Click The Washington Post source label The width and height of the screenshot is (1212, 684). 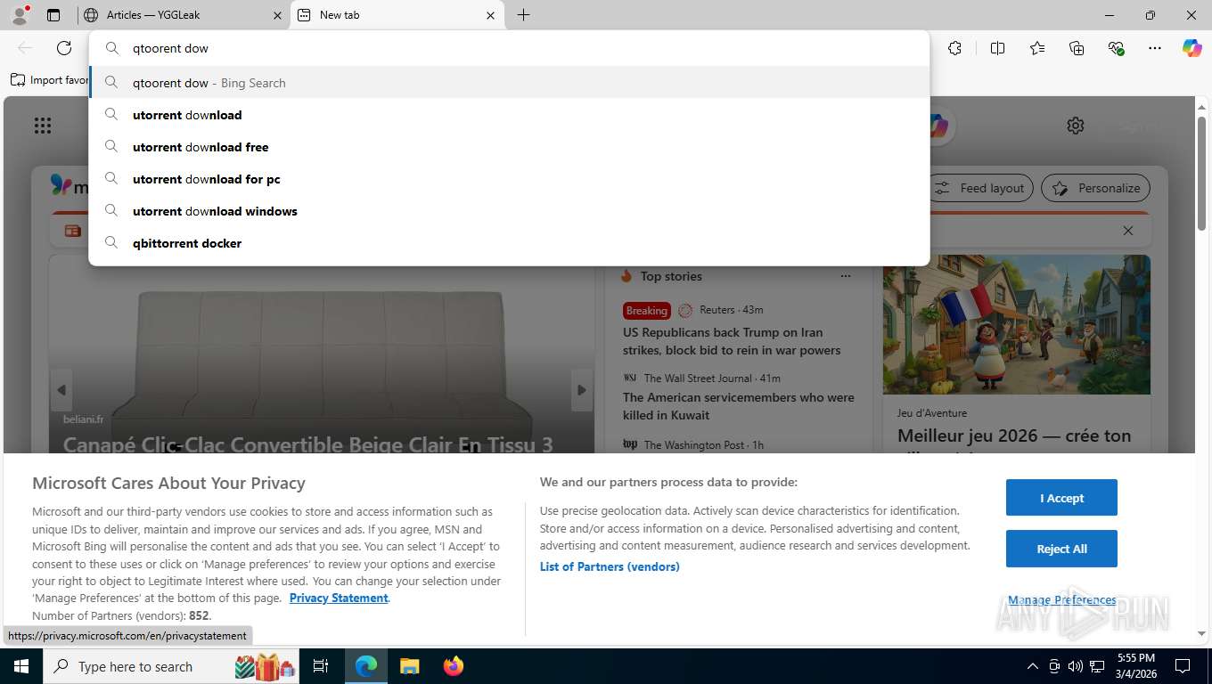[x=693, y=444]
